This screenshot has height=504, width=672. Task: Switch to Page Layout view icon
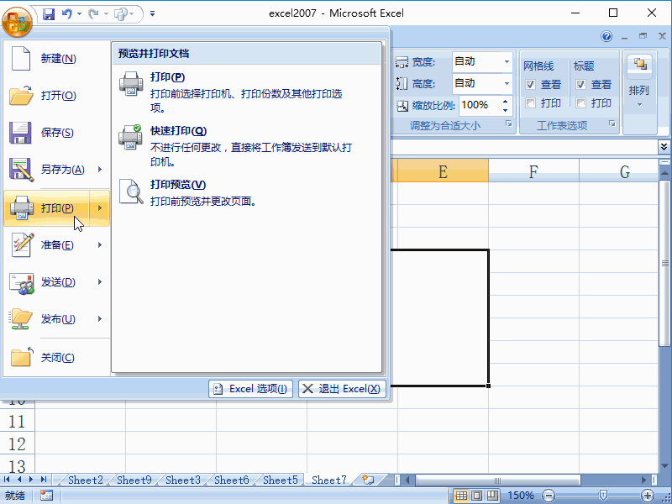coord(475,496)
